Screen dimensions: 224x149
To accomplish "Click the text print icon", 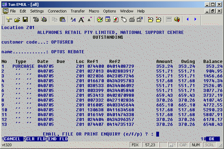I will [36, 20].
